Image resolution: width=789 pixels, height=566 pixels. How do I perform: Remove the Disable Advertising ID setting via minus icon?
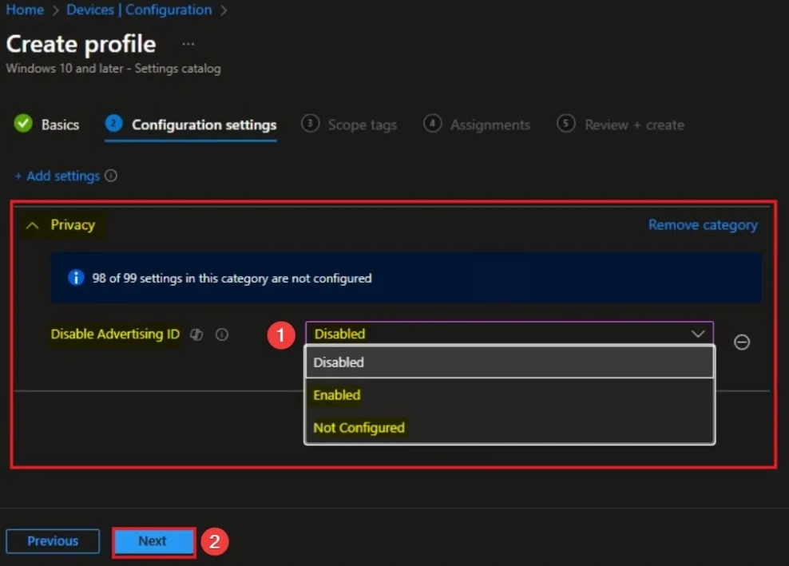point(742,342)
